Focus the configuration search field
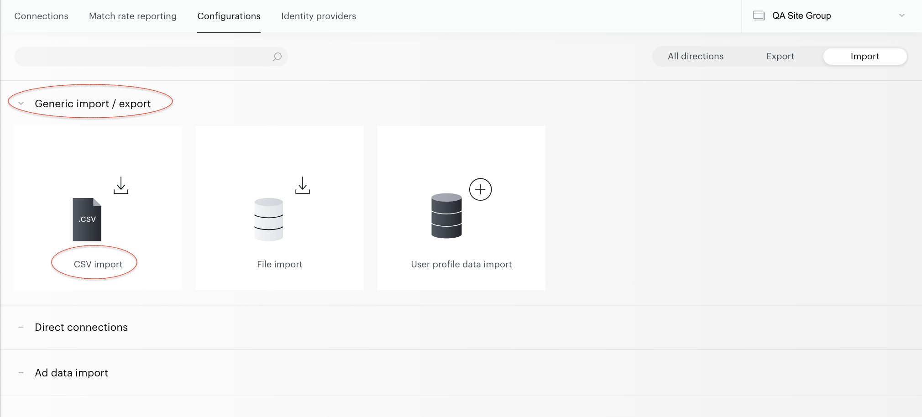This screenshot has width=922, height=417. (x=151, y=57)
